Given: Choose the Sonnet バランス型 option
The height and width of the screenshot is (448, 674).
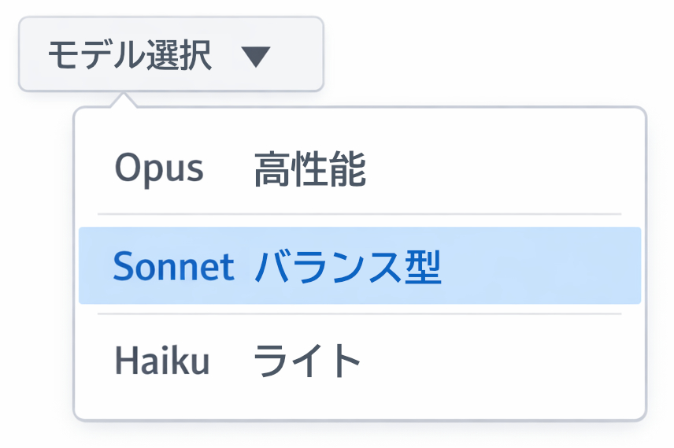Looking at the screenshot, I should click(359, 266).
